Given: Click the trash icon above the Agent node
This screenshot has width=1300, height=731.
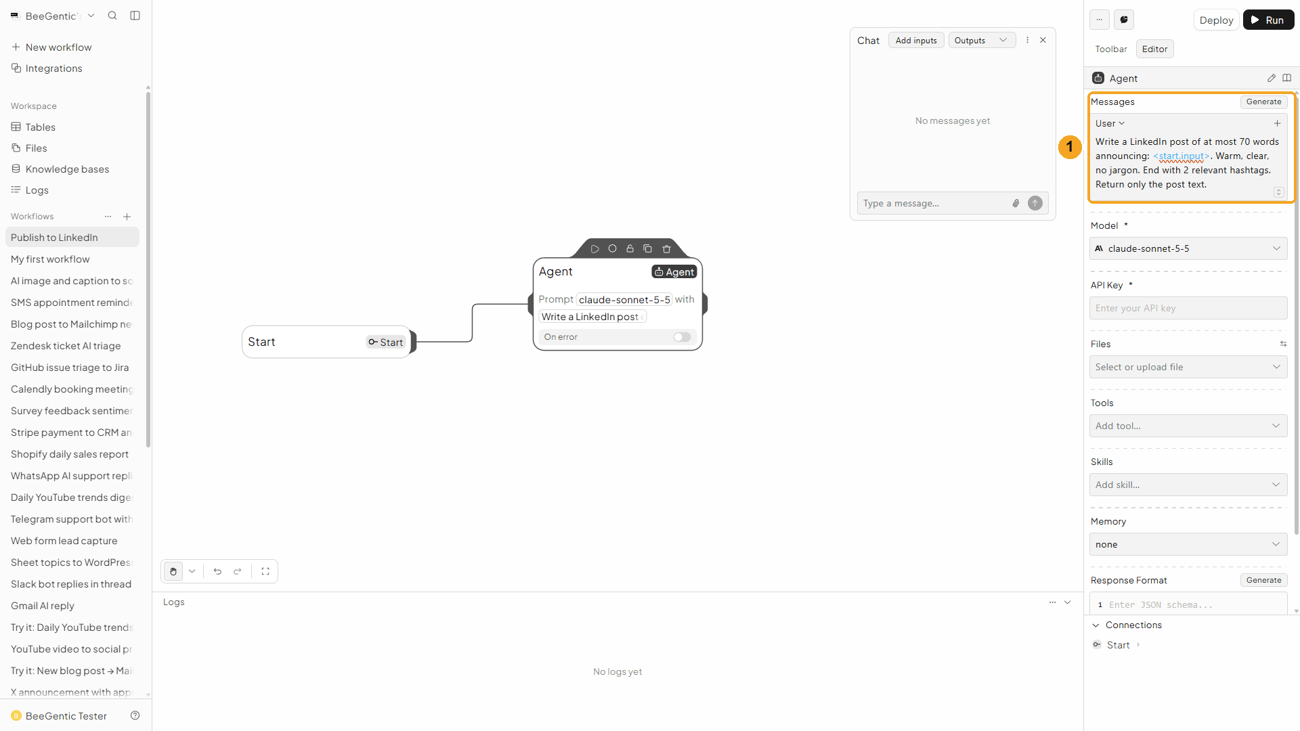Looking at the screenshot, I should pos(666,249).
